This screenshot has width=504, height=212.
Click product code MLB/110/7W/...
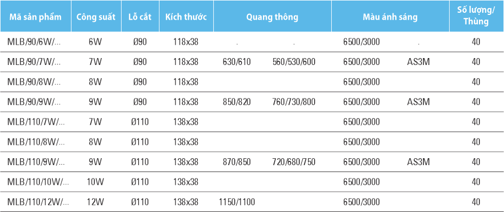tap(36, 122)
